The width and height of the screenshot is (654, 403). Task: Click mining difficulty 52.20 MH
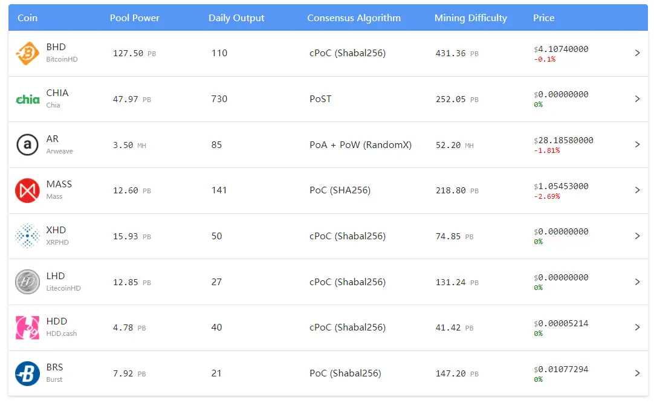pyautogui.click(x=455, y=146)
